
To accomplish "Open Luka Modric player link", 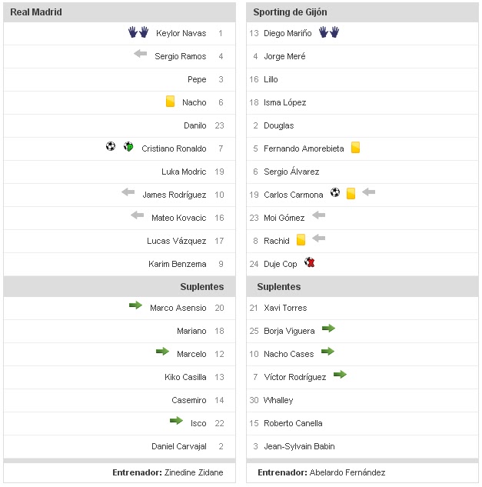I will coord(184,172).
